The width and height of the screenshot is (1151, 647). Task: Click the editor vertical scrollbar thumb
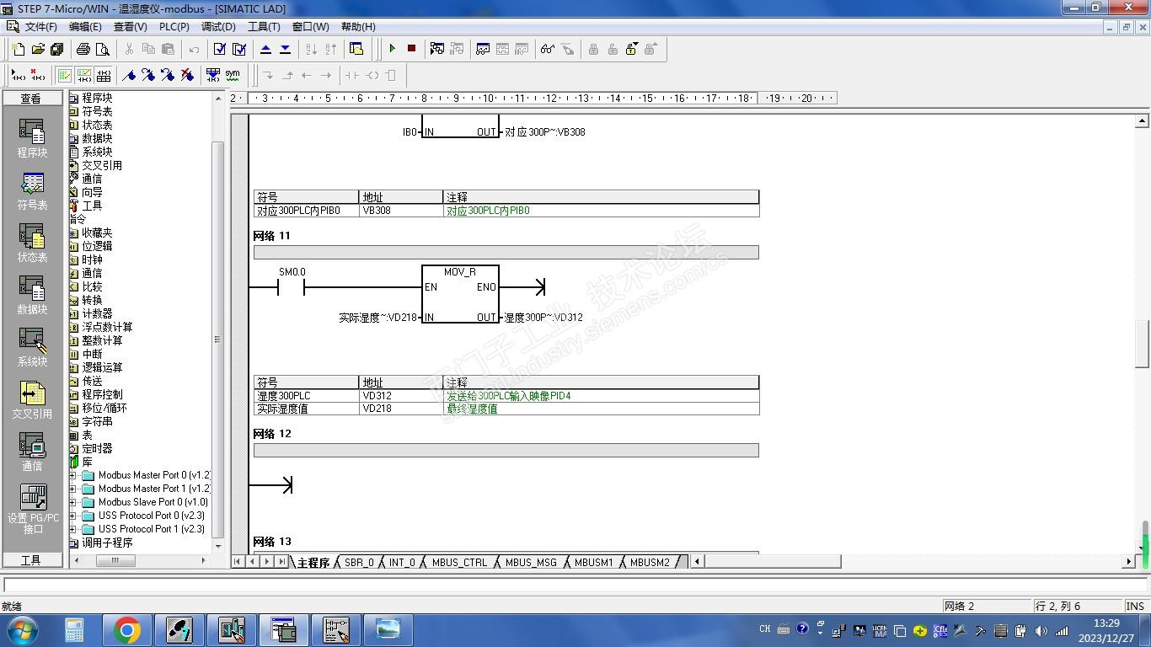[1142, 344]
